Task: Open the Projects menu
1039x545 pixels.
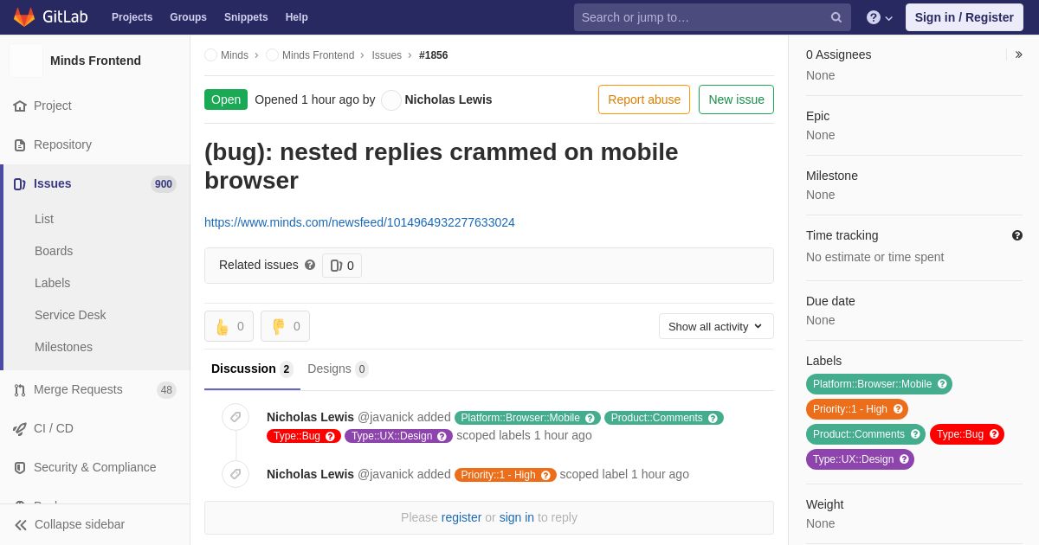Action: [x=132, y=17]
